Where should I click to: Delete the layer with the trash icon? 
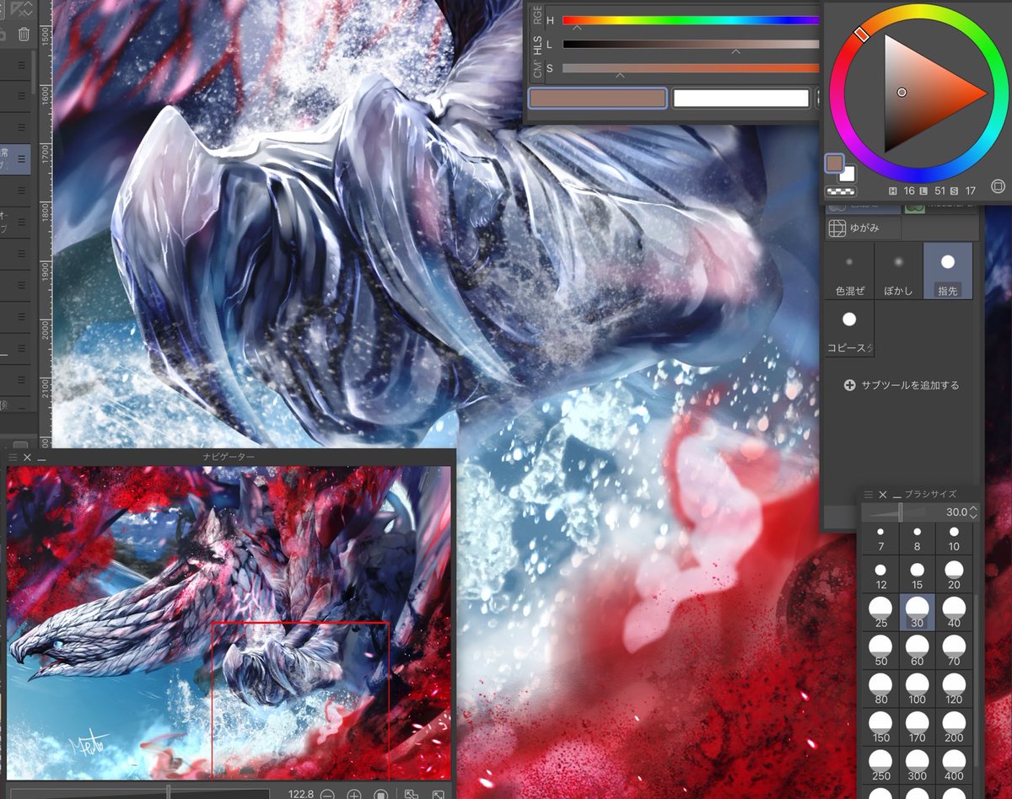click(24, 35)
